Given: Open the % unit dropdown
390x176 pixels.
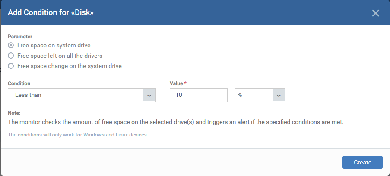Looking at the screenshot, I should coord(260,95).
